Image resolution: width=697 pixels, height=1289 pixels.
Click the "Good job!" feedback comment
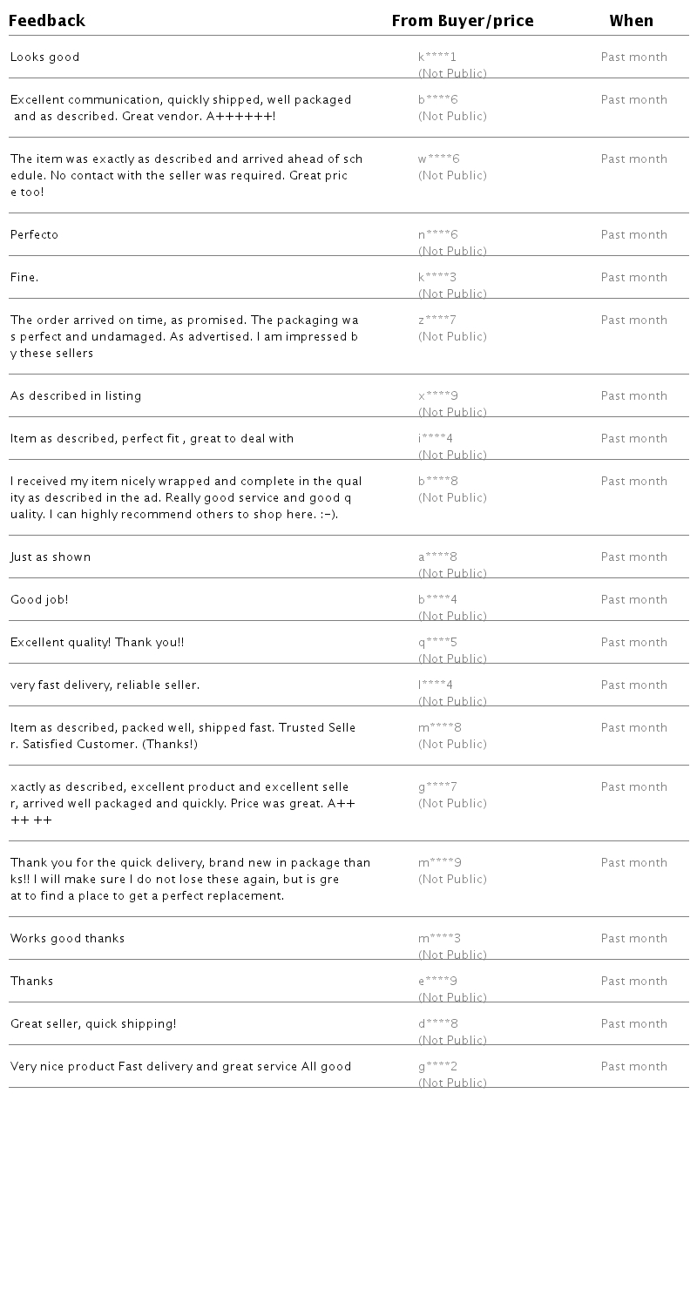point(39,600)
